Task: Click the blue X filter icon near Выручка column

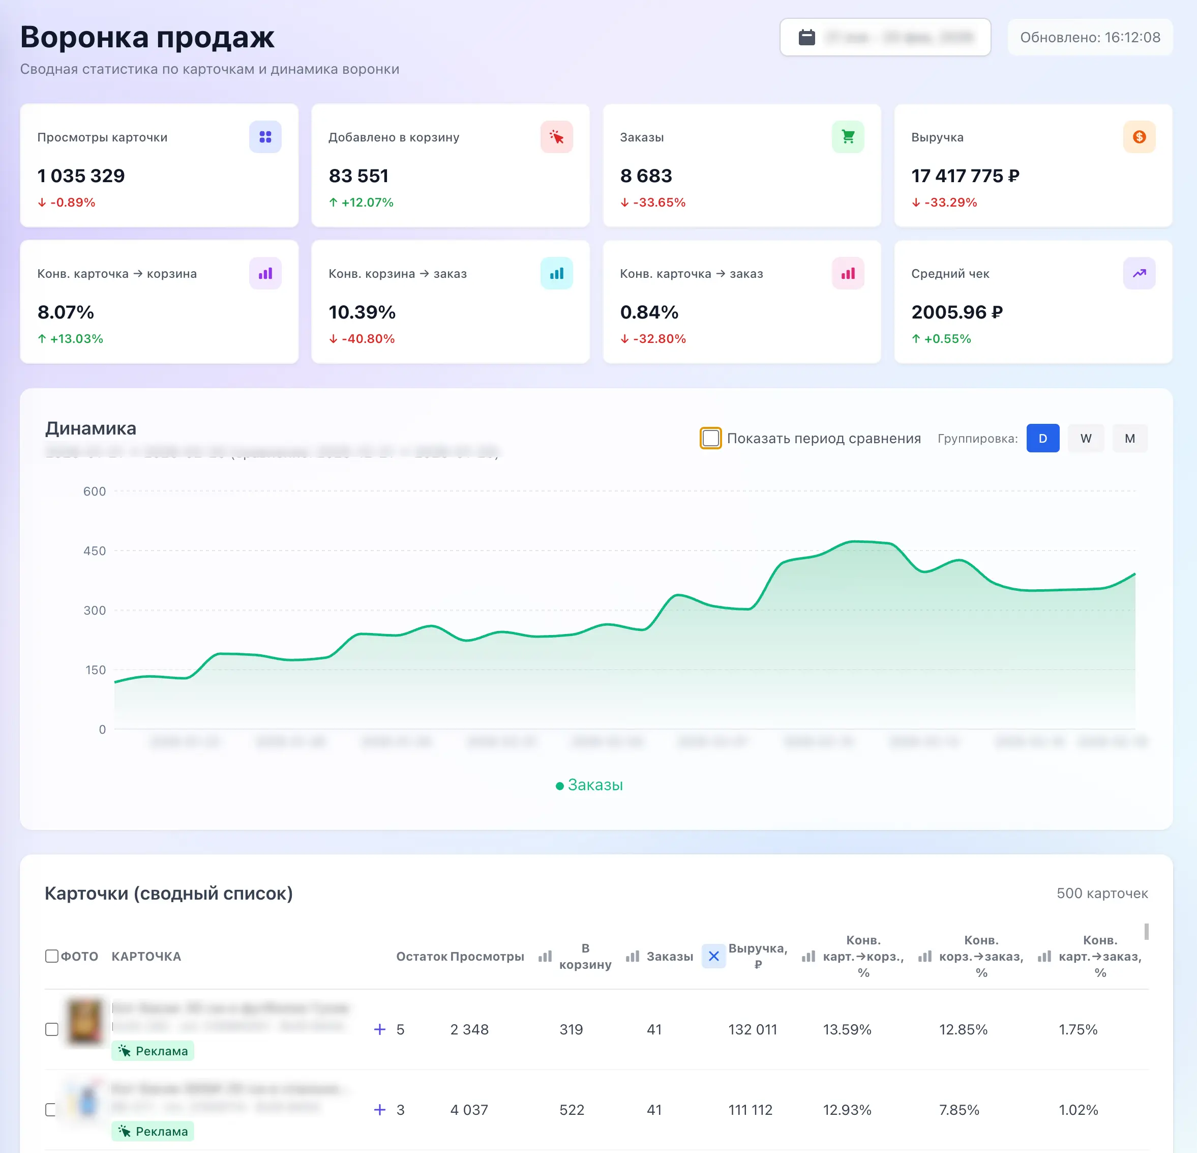Action: click(713, 956)
